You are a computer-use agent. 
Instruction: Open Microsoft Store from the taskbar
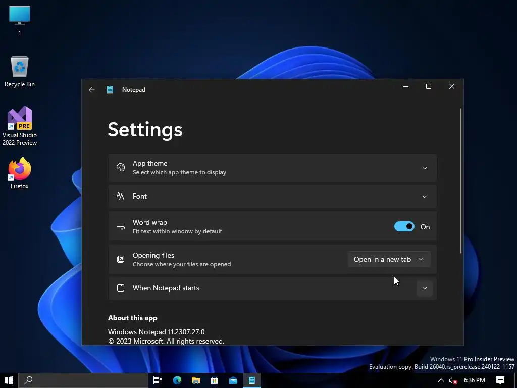(214, 380)
